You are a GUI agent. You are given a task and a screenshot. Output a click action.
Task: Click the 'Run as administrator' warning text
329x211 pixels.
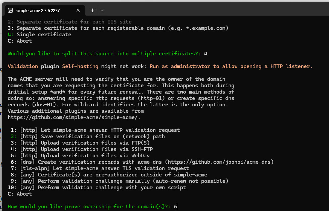(x=231, y=66)
